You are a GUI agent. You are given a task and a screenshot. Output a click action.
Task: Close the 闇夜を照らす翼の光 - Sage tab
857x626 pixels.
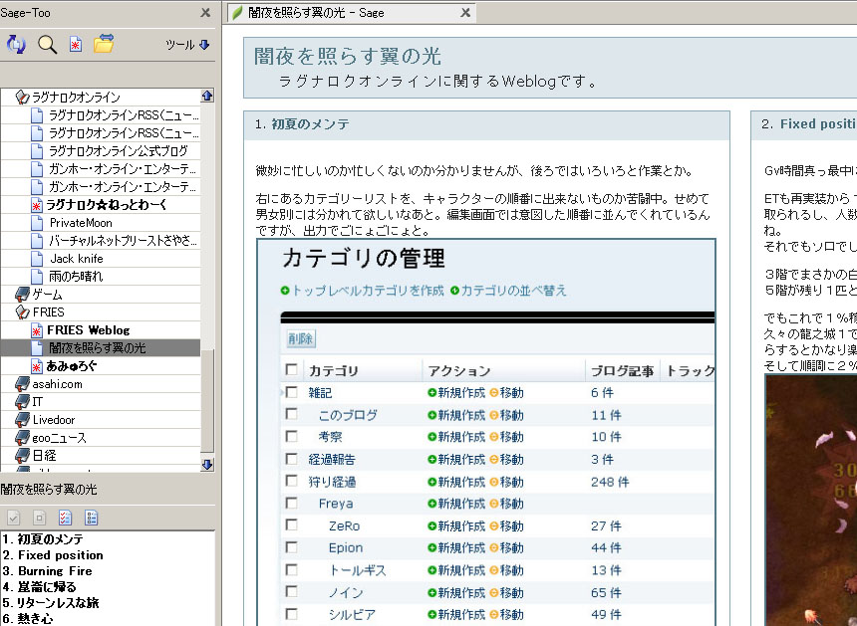[x=465, y=13]
